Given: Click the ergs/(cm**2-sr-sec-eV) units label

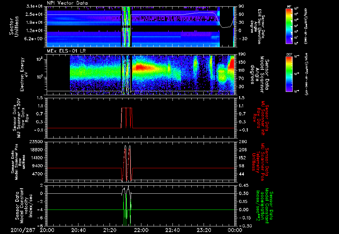Looking at the screenshot, I should click(x=306, y=74).
